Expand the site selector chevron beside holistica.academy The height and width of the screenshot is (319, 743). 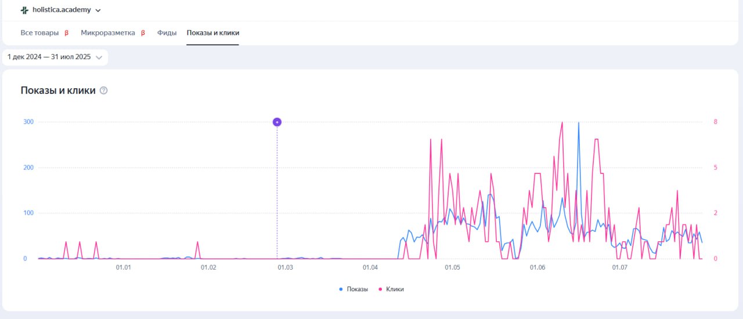(98, 10)
